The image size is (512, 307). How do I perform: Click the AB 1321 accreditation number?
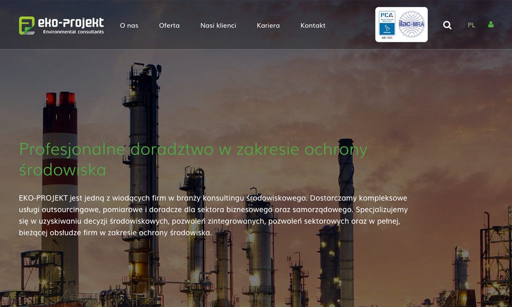pos(387,38)
